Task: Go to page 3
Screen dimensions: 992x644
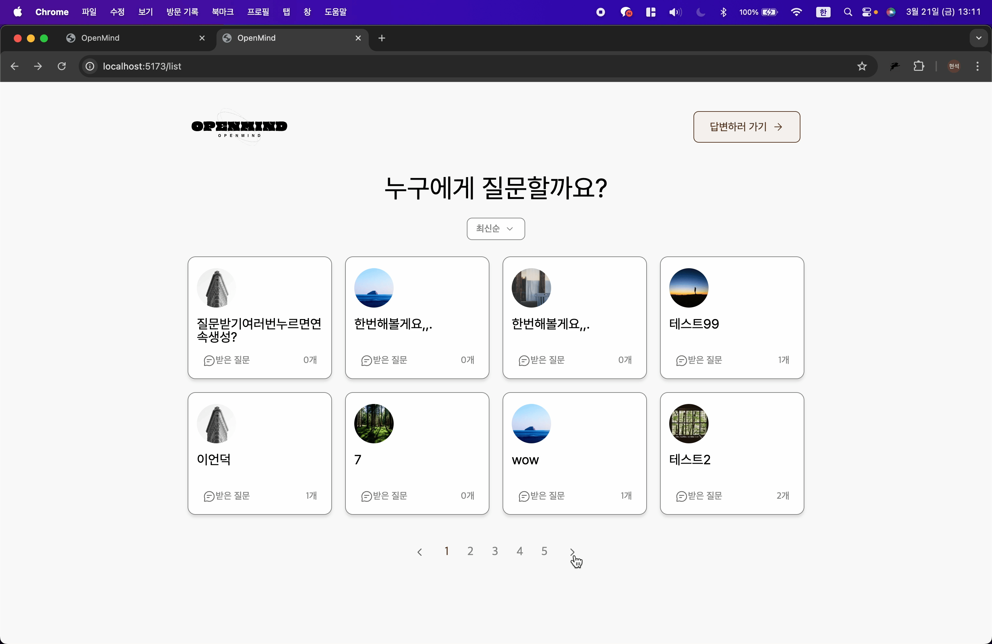Action: [x=495, y=551]
